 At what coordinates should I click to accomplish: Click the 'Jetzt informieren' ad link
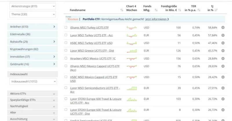pos(157,19)
